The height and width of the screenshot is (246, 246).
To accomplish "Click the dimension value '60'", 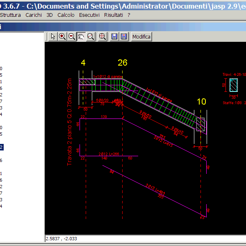I will point(130,158).
